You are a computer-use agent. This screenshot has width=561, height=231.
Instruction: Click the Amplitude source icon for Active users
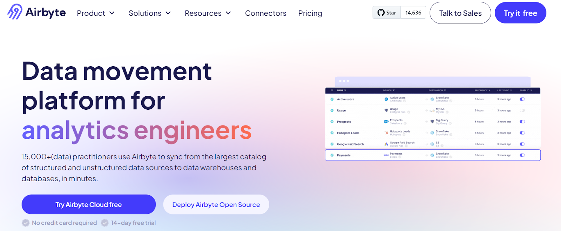pyautogui.click(x=386, y=99)
